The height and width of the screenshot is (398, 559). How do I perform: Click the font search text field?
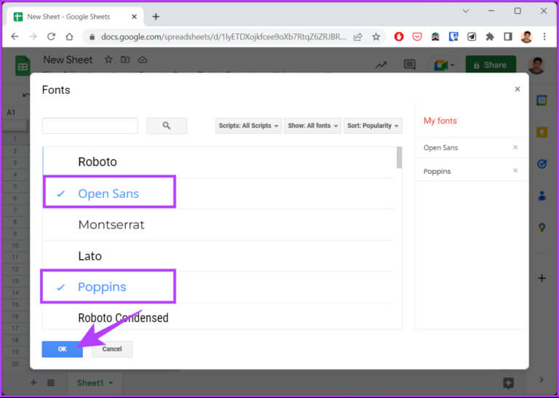[90, 126]
